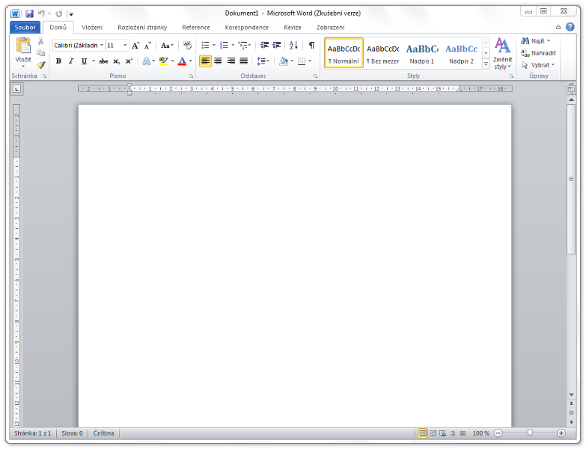Open the Vybrat dropdown
Viewport: 586px width, 449px height.
538,65
